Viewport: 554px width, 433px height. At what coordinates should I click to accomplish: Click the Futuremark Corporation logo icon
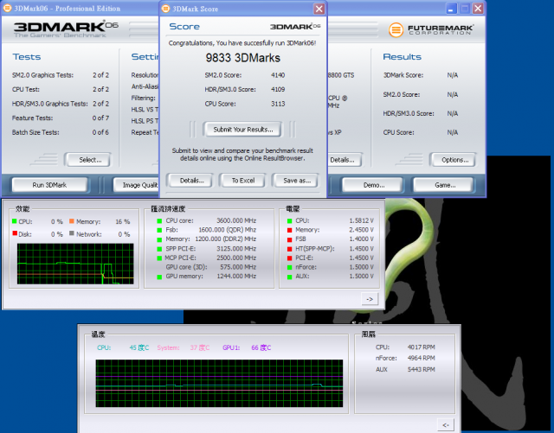click(x=396, y=30)
